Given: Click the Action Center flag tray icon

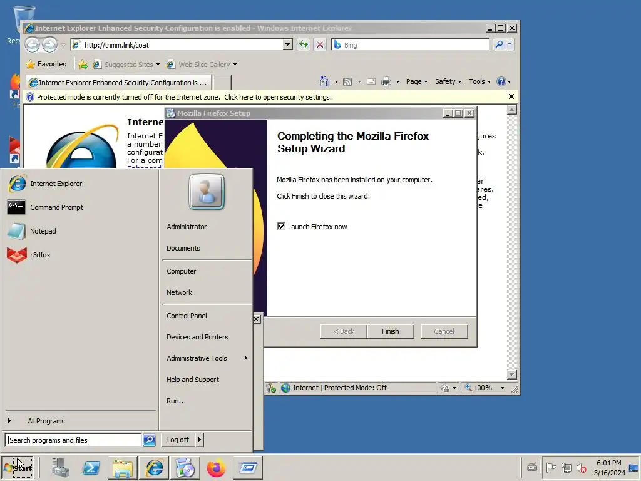Looking at the screenshot, I should [551, 467].
